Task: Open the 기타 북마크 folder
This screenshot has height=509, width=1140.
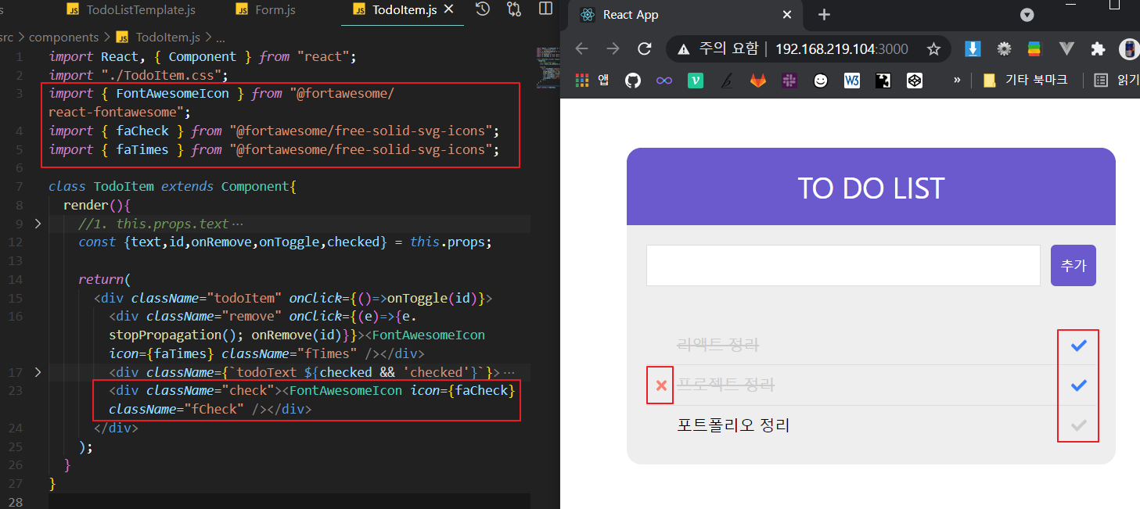Action: point(1027,80)
